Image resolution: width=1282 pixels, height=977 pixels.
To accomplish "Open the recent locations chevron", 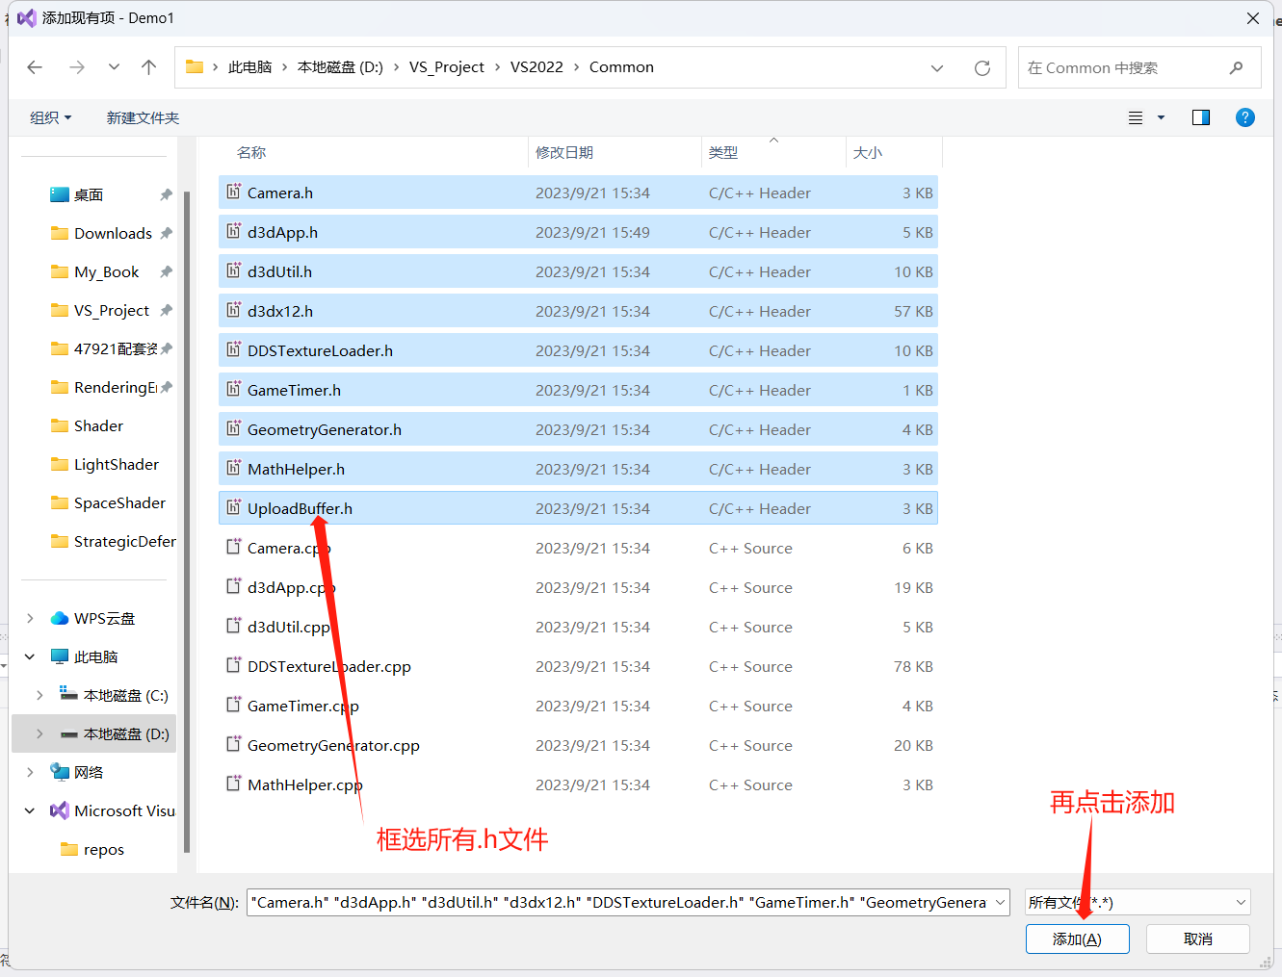I will click(114, 67).
